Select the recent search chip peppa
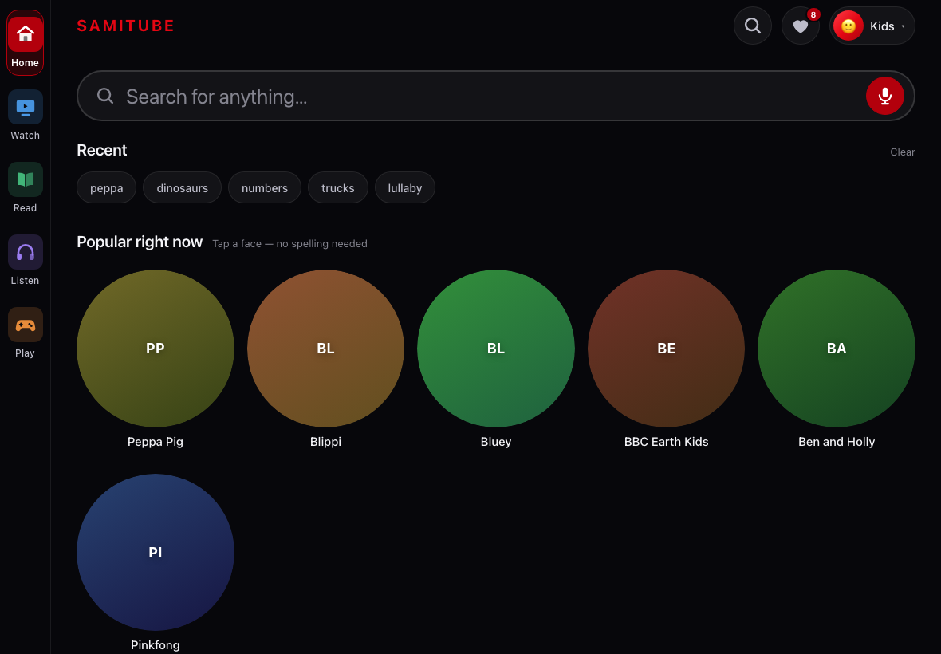The image size is (941, 654). coord(106,187)
